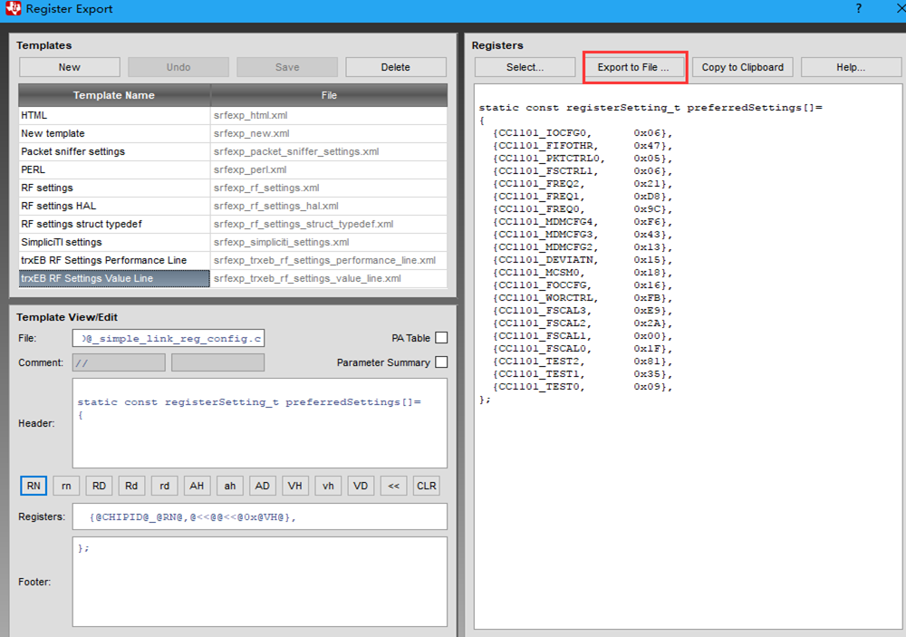Viewport: 906px width, 637px height.
Task: Delete the selected template
Action: pos(395,67)
